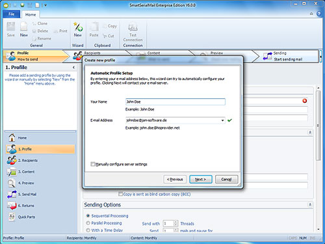Cancel the Create new profile dialog
Viewport: 325px width, 244px height.
pyautogui.click(x=226, y=180)
